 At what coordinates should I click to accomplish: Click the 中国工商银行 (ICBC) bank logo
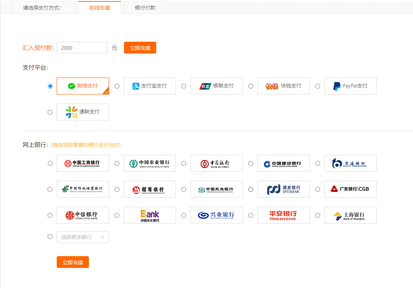tap(83, 163)
